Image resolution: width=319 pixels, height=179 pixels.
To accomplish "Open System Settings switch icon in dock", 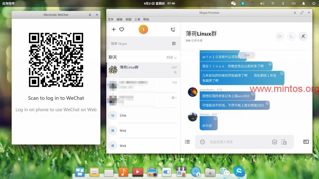I will tap(167, 172).
